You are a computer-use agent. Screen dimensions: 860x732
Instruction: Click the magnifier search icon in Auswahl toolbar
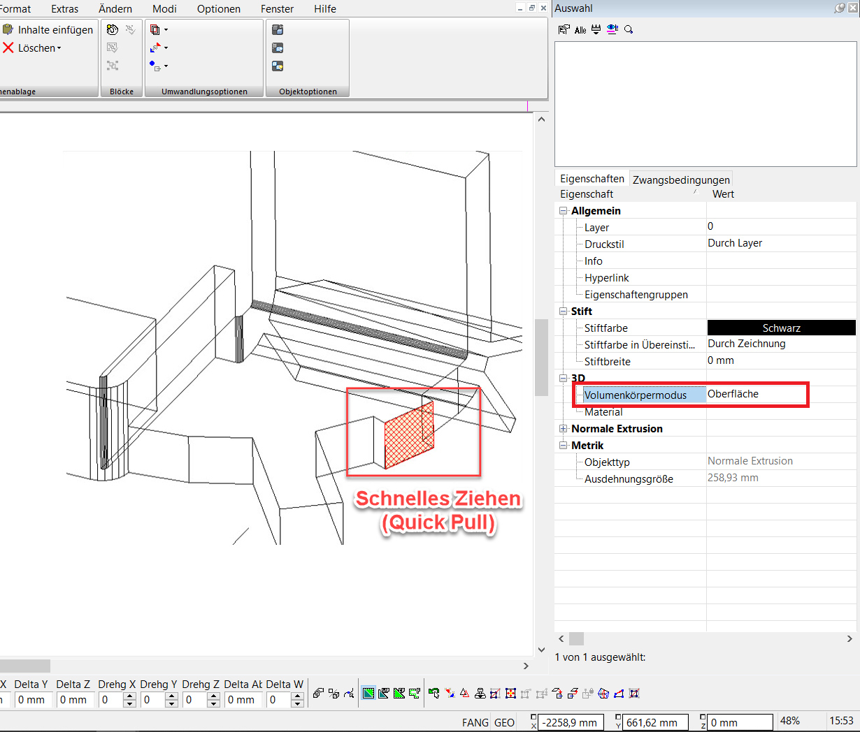click(x=629, y=29)
